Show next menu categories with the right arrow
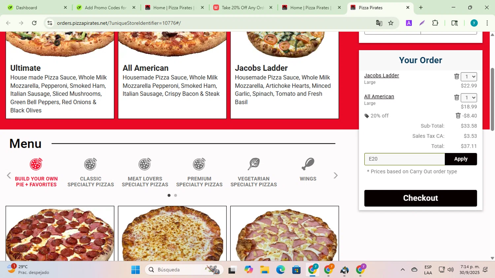 (336, 175)
